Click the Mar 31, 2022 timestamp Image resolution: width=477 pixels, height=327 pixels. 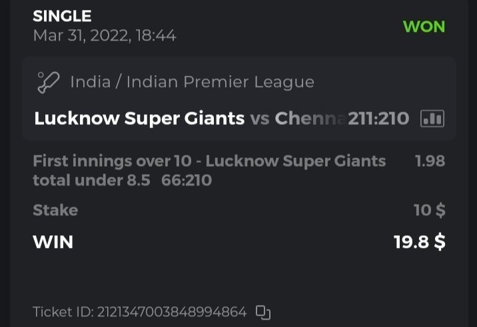point(105,35)
